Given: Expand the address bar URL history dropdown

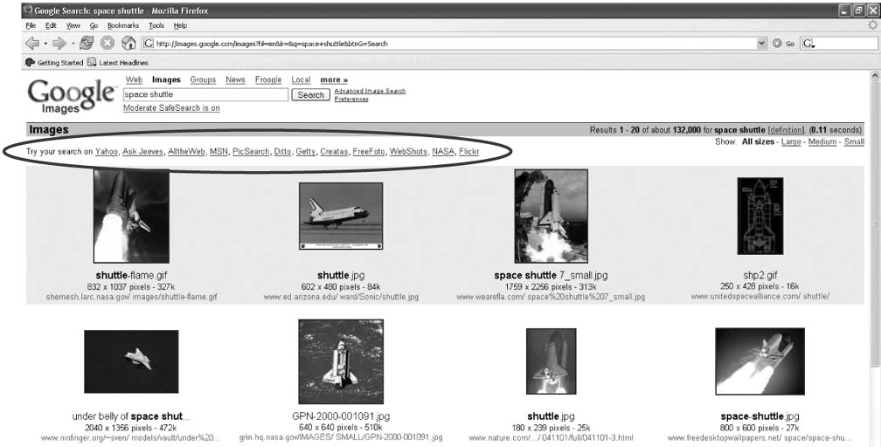Looking at the screenshot, I should tap(761, 43).
